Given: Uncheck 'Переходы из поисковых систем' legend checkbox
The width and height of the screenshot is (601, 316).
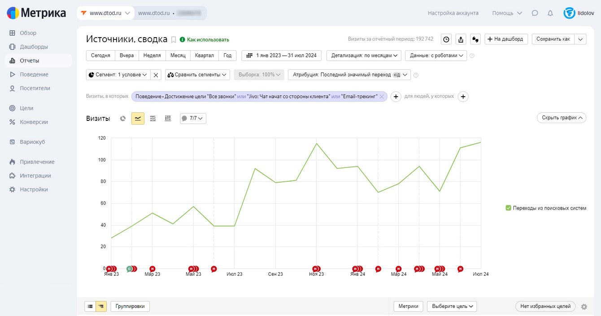Looking at the screenshot, I should 508,208.
